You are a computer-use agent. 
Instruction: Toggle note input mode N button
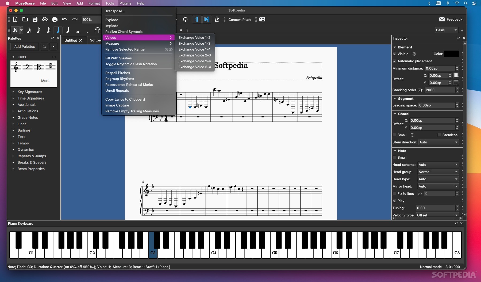click(15, 30)
